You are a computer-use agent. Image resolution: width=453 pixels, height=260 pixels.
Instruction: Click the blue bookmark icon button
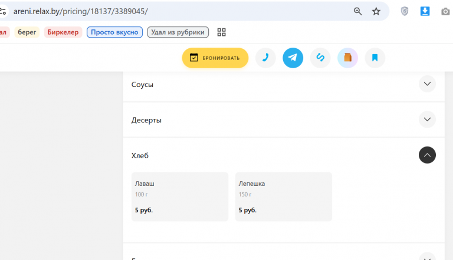(x=375, y=58)
